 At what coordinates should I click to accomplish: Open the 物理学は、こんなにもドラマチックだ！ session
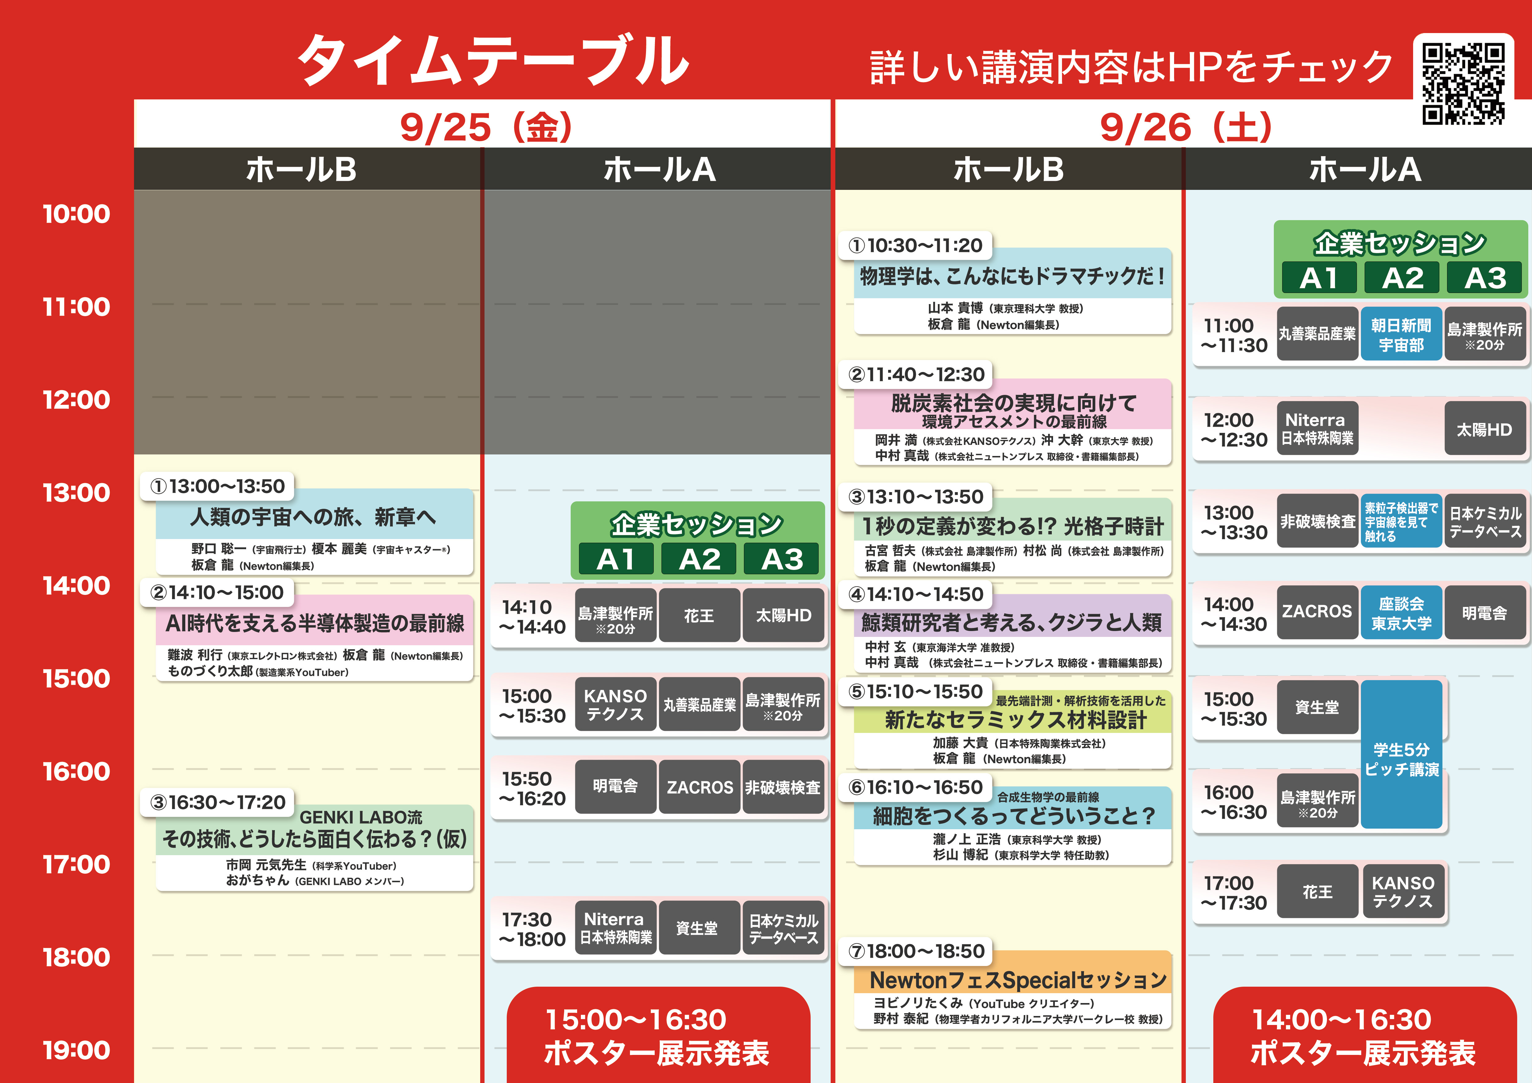(1012, 291)
